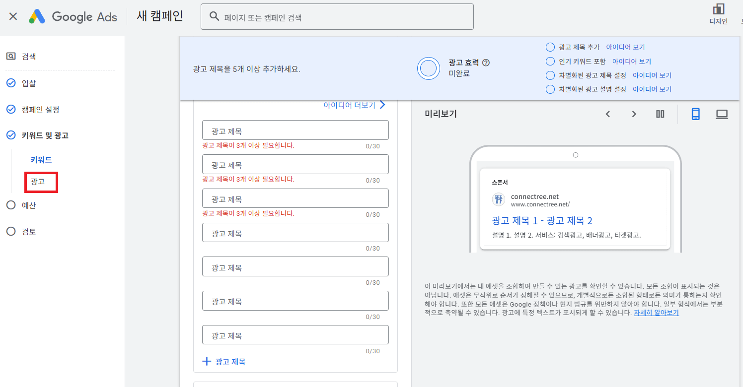The height and width of the screenshot is (387, 743).
Task: Open the 자세히 알아보기 link
Action: 656,313
